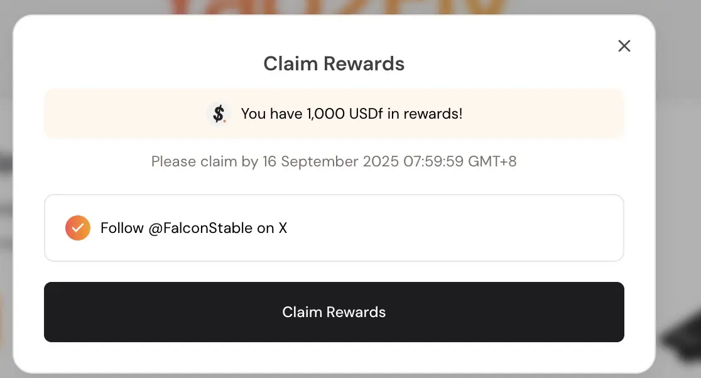The height and width of the screenshot is (378, 701).
Task: Select the 1,000 USDf rewards banner
Action: [x=334, y=114]
